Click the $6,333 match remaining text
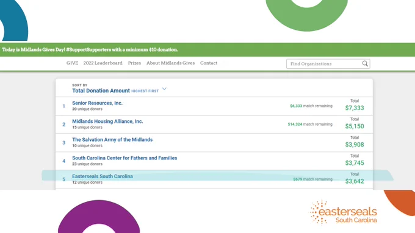This screenshot has height=233, width=415. click(x=311, y=106)
